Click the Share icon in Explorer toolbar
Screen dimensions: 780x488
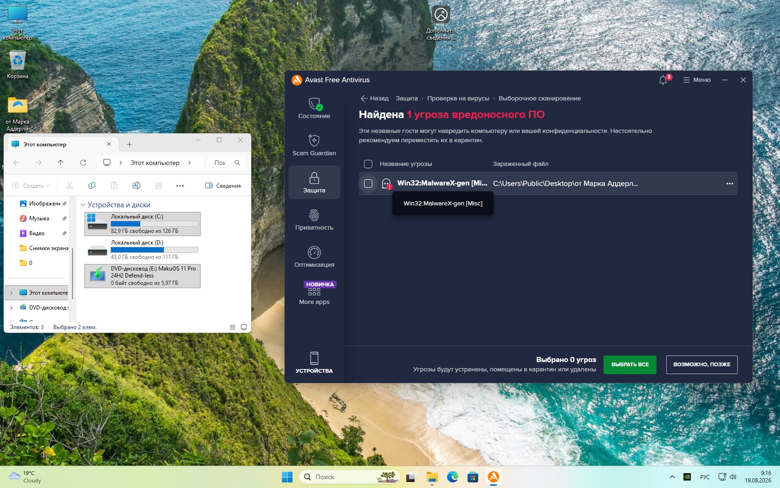[159, 186]
